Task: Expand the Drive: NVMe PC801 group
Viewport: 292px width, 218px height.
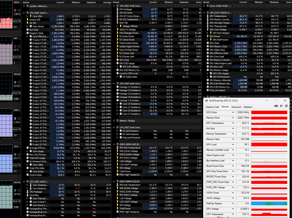Action: coord(204,6)
